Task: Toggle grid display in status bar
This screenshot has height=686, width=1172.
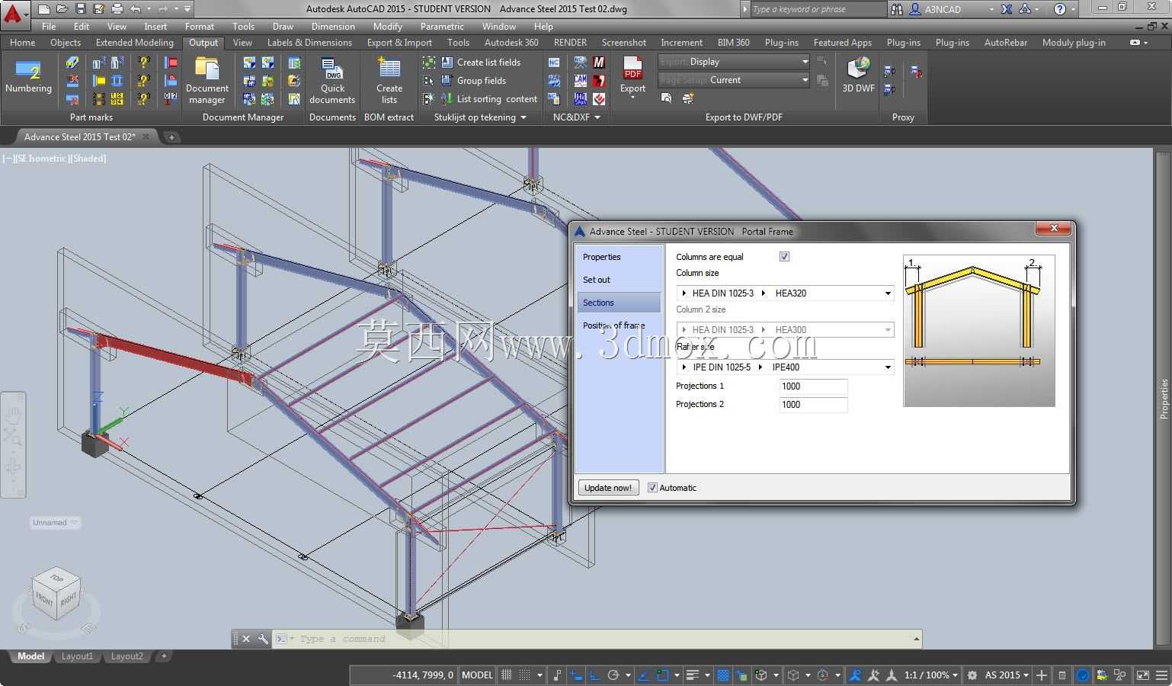Action: (507, 675)
